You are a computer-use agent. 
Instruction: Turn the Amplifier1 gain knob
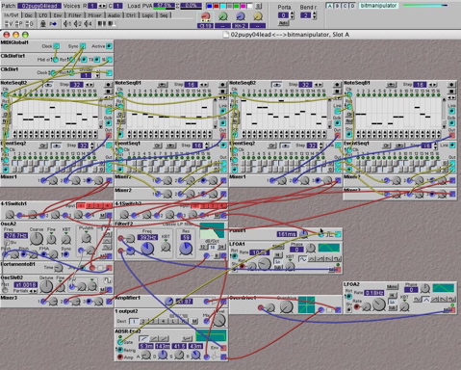tap(168, 302)
